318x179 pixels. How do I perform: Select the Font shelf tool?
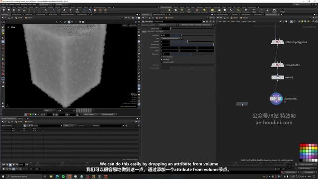(71, 10)
